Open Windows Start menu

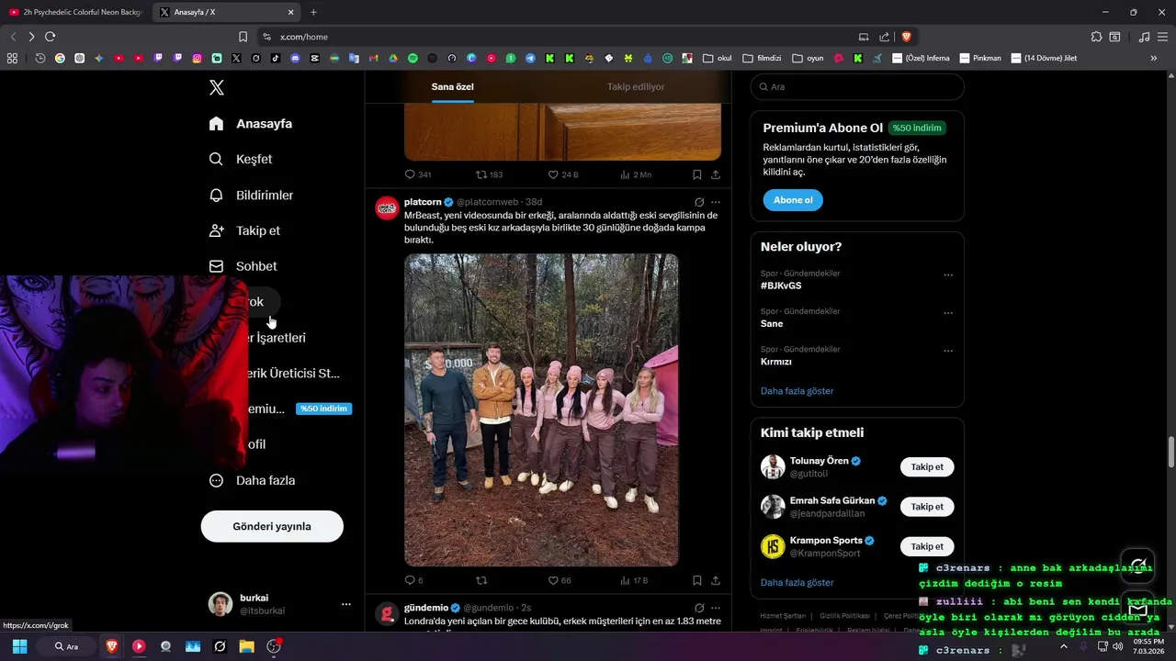click(x=19, y=646)
